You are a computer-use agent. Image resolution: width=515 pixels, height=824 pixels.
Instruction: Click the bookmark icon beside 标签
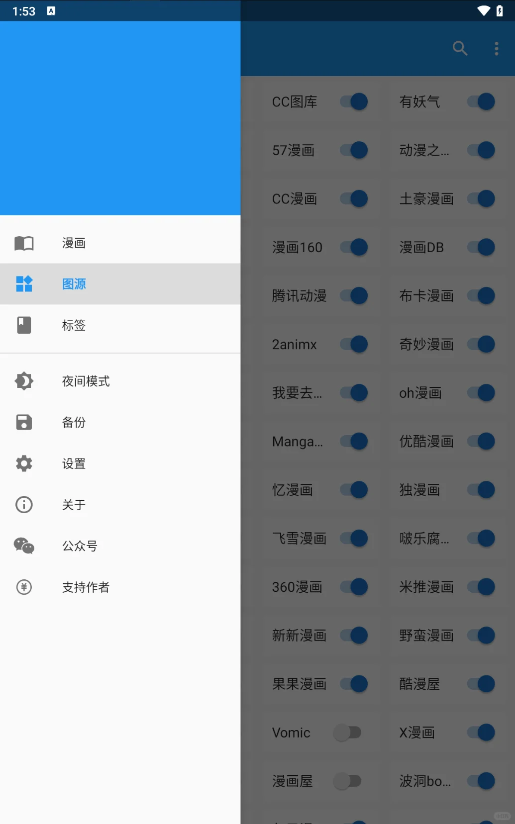(24, 325)
